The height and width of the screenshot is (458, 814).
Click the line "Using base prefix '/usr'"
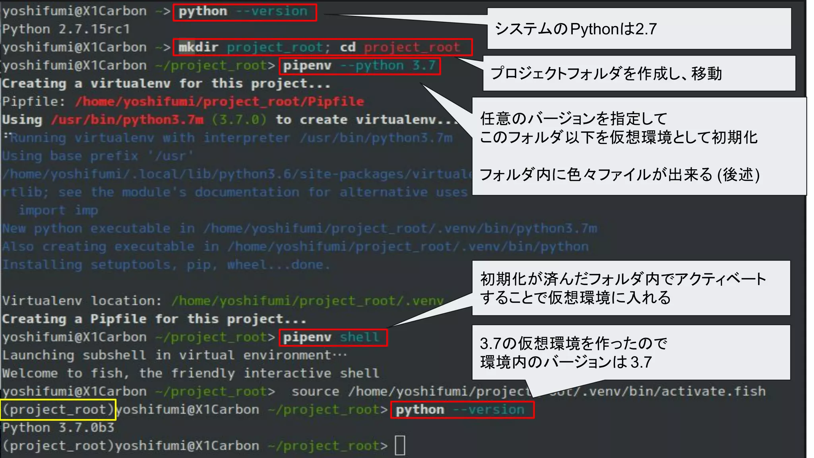97,156
